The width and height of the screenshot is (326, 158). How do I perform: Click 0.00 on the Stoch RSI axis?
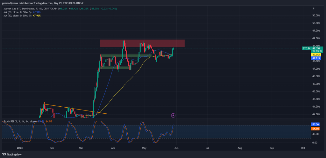pos(315,143)
